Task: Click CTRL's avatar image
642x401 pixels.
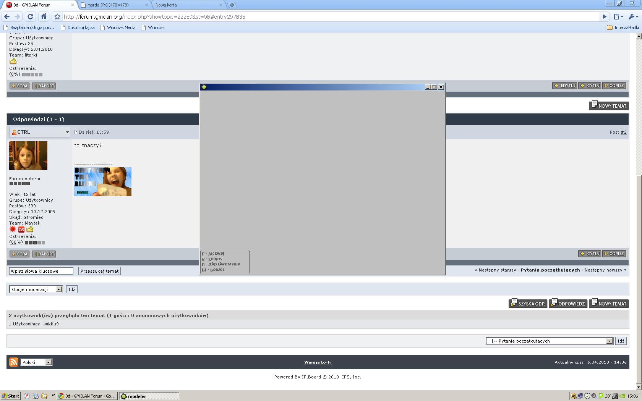Action: click(x=28, y=155)
